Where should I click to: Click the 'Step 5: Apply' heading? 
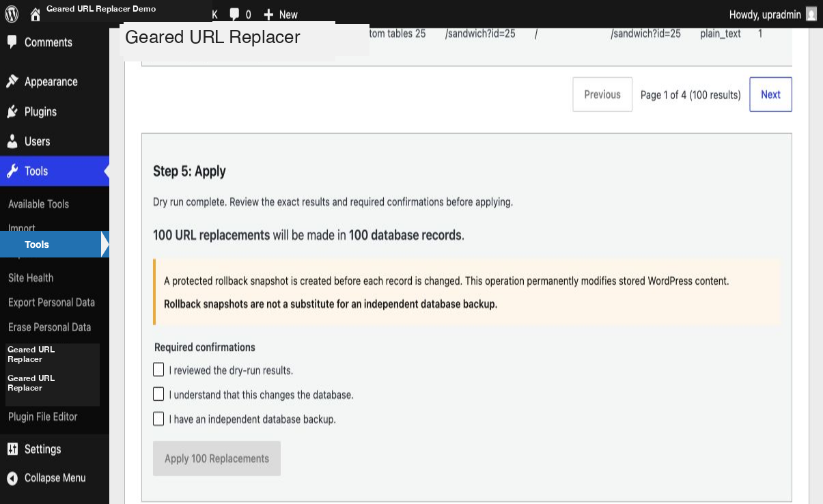pos(189,171)
